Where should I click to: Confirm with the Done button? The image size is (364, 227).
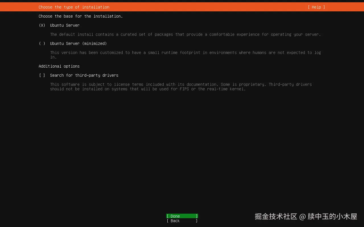(182, 216)
